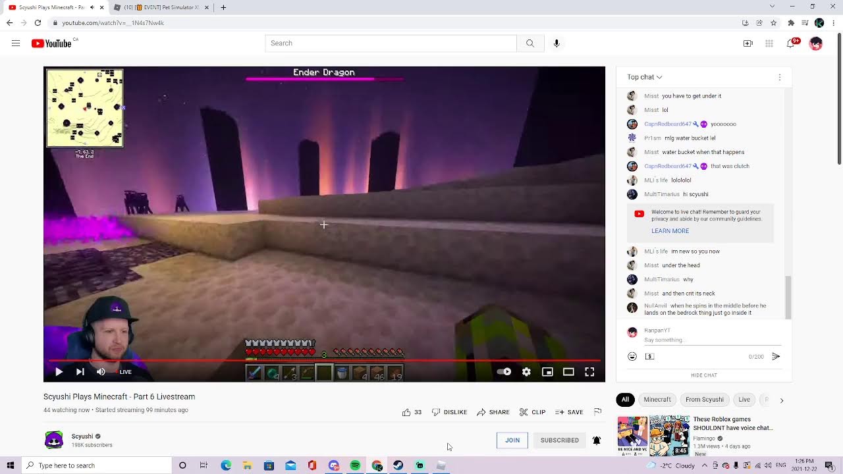Send a Super Chat with the dollar icon
Image resolution: width=843 pixels, height=474 pixels.
(x=649, y=356)
